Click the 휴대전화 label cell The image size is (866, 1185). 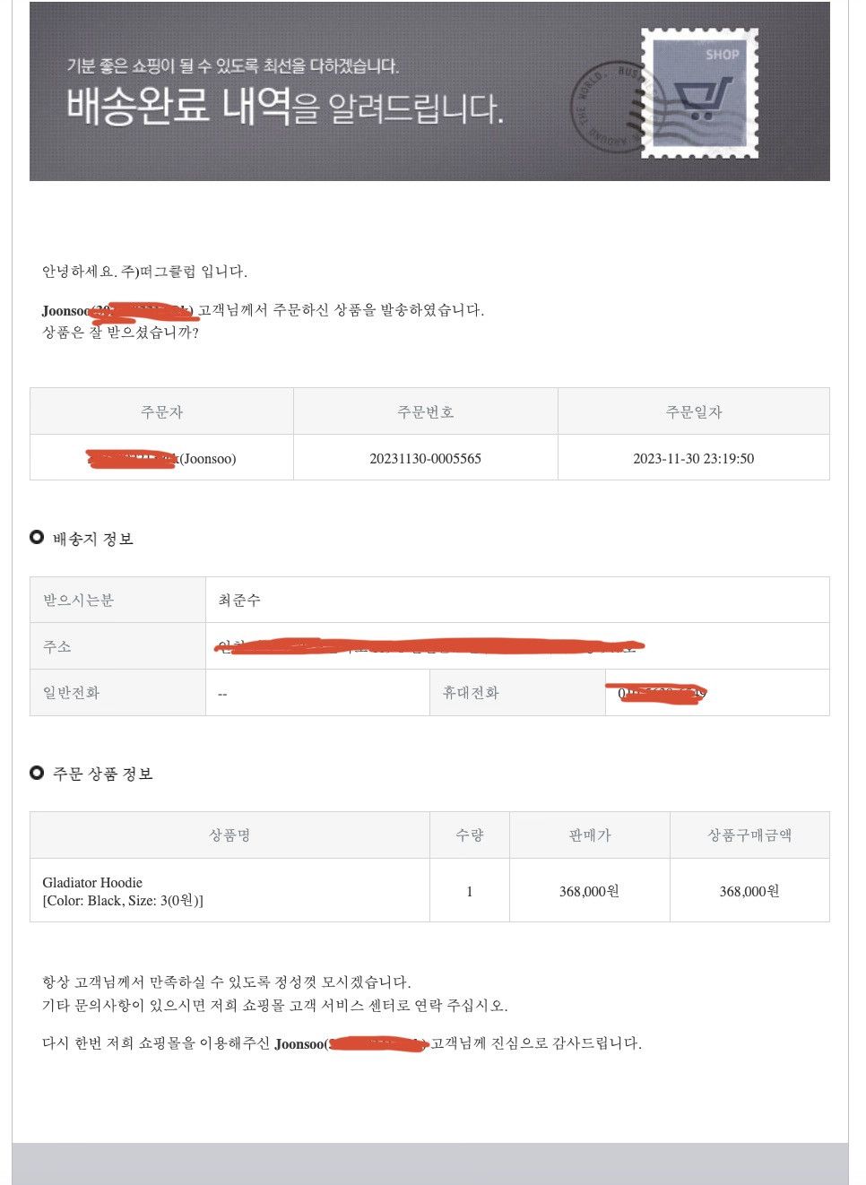coord(517,692)
